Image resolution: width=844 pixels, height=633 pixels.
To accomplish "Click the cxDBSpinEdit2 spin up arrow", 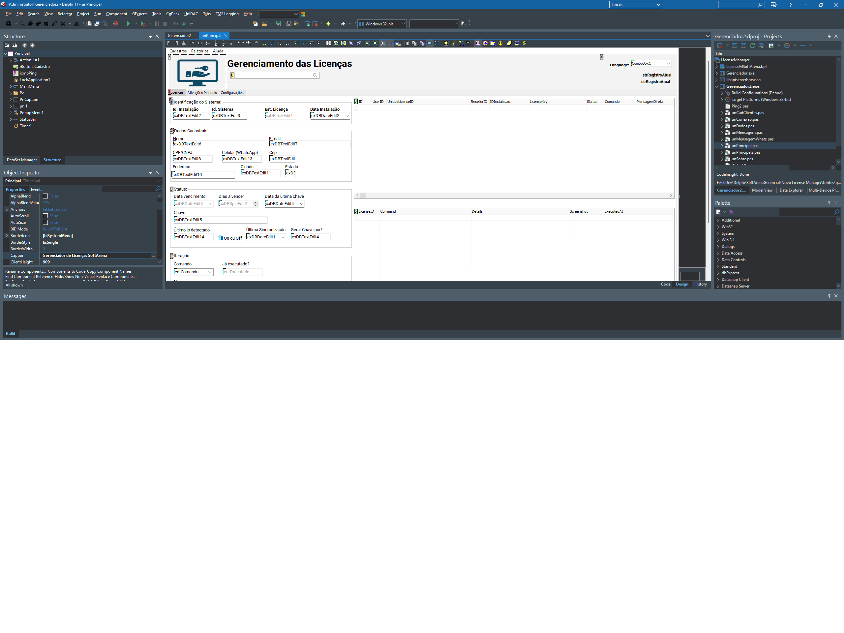I will tap(255, 202).
